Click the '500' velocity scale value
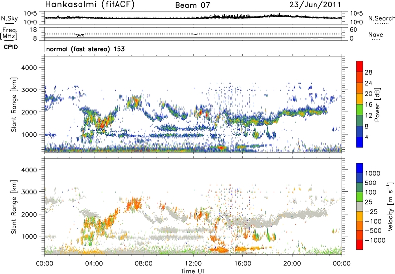The image size is (395, 274). 371,183
